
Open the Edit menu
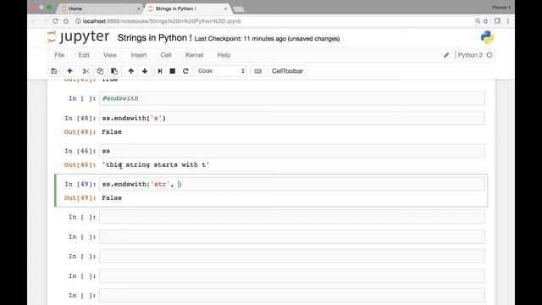[x=84, y=55]
